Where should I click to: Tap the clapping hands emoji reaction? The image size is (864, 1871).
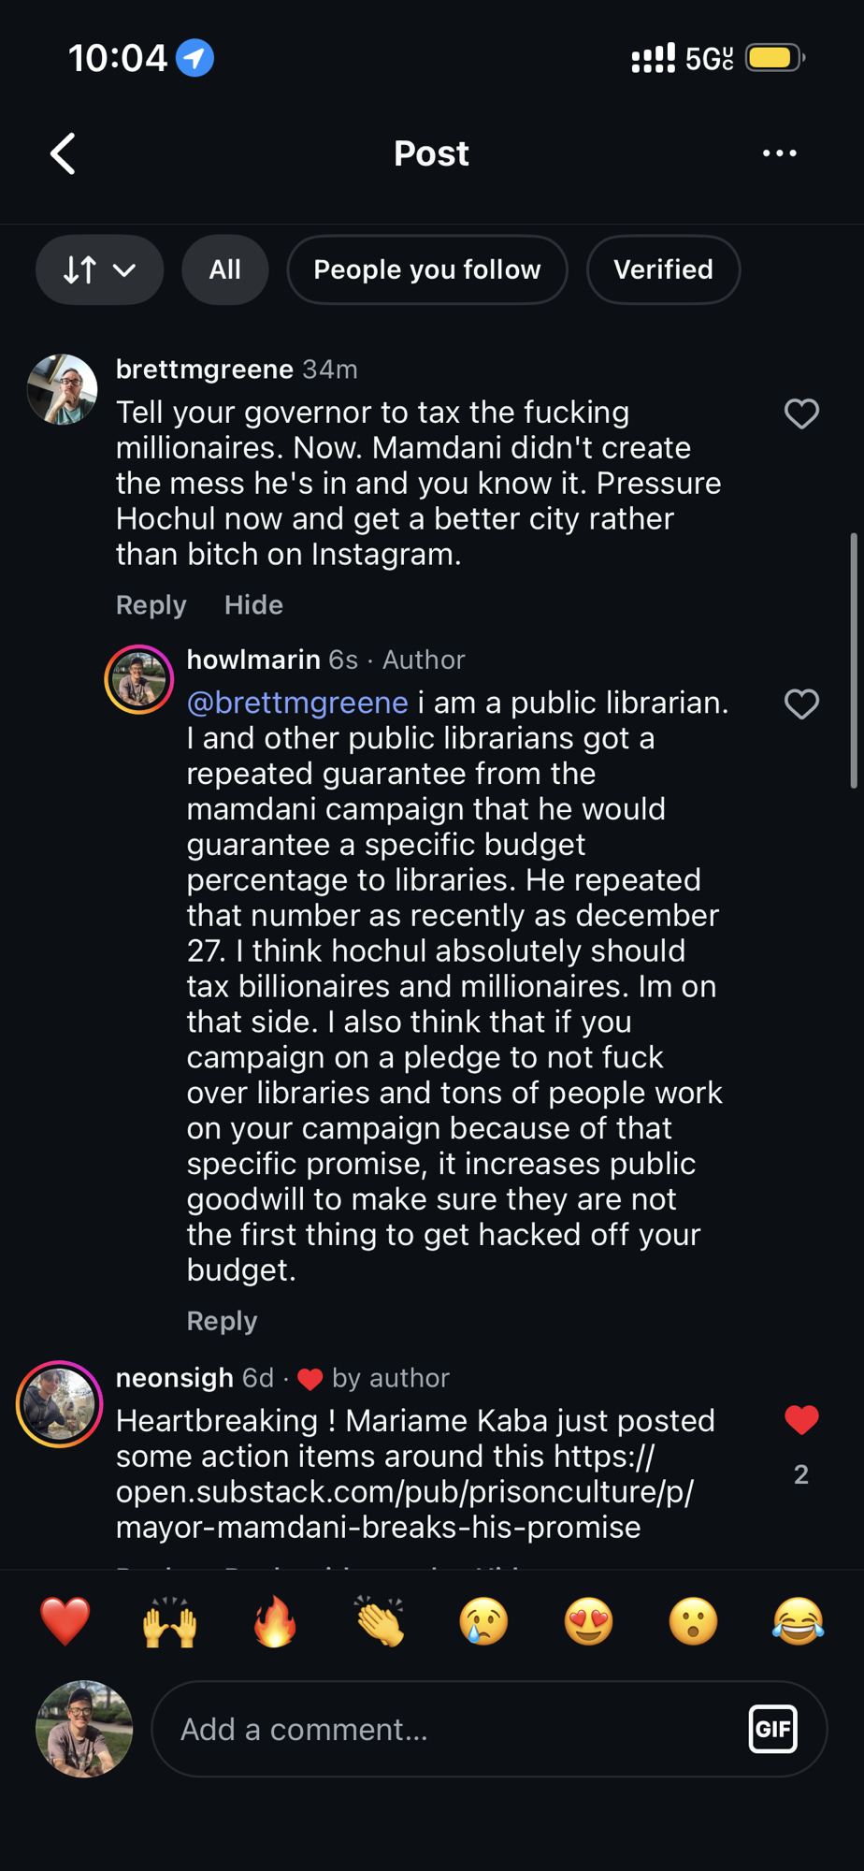380,1621
